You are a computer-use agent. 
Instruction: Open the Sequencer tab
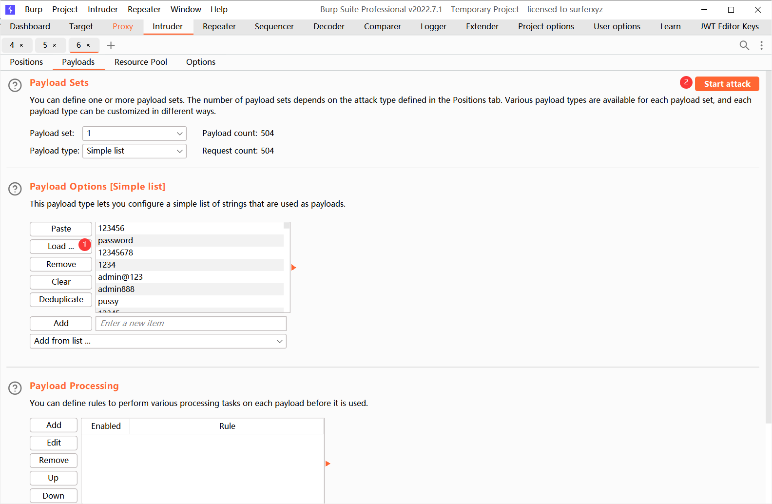(x=274, y=27)
